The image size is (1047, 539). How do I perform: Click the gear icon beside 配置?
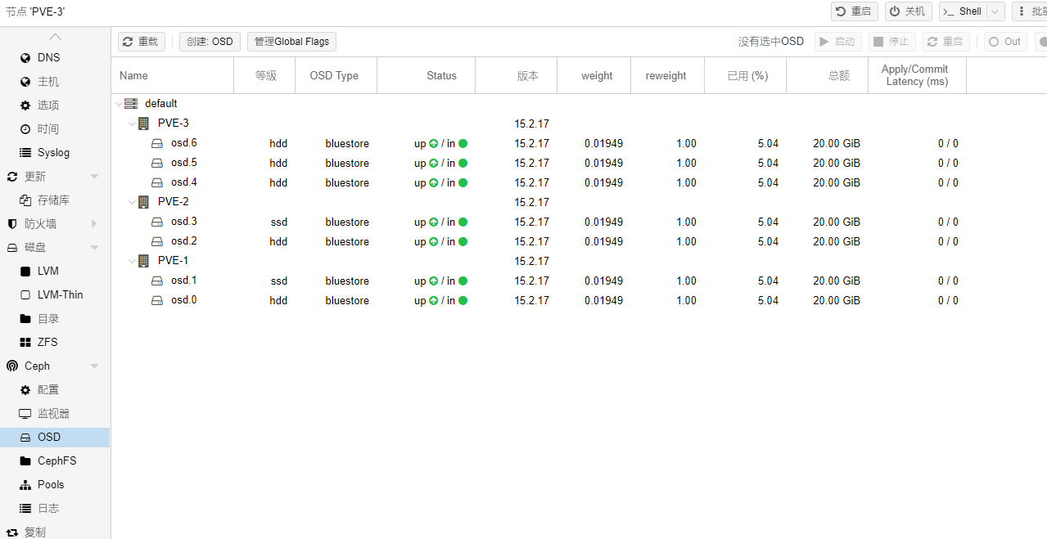(25, 390)
